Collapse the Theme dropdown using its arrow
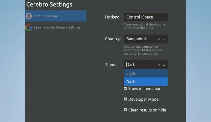The height and width of the screenshot is (122, 211). tap(164, 65)
